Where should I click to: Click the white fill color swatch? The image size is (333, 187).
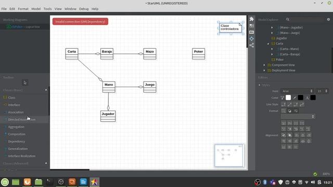tap(288, 98)
